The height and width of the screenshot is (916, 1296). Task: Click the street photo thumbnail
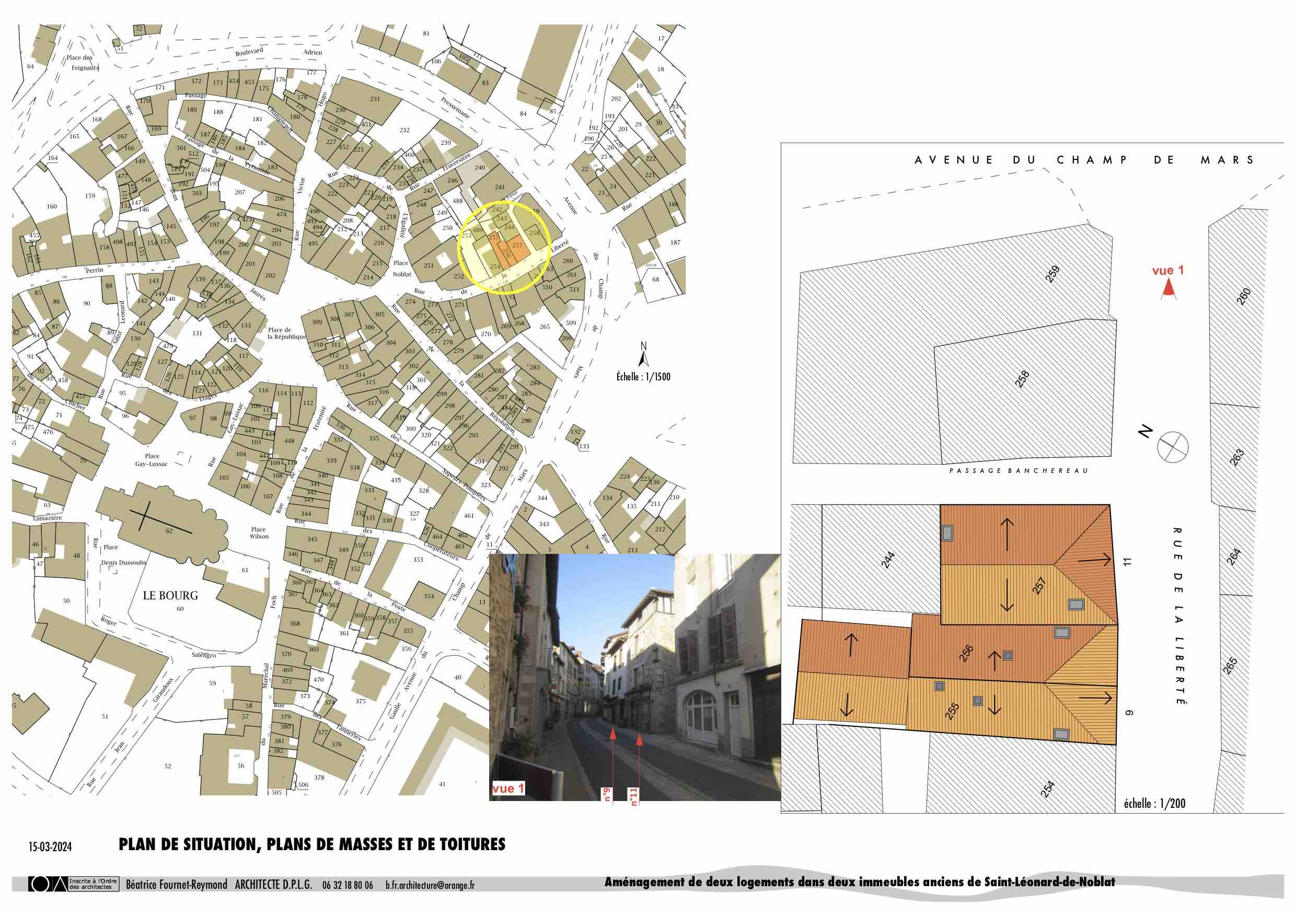click(634, 677)
